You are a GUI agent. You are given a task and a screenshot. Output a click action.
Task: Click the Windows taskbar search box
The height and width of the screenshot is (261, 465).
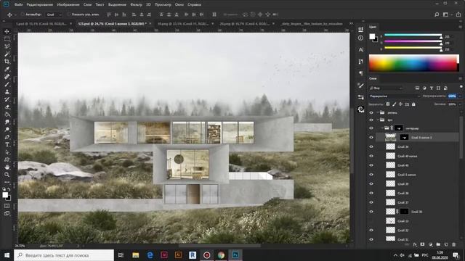coord(64,255)
